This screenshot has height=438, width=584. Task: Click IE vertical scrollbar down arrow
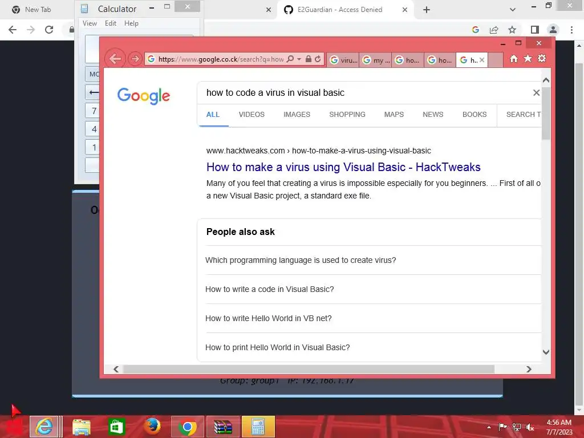546,352
